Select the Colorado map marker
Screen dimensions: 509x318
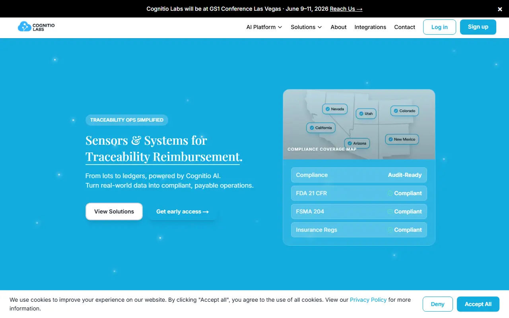(404, 111)
